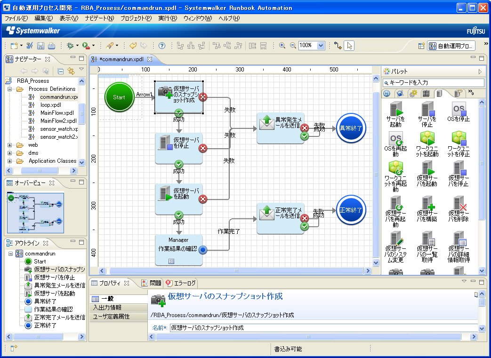491x358 pixels.
Task: Choose the ワークユニットを停止 palette icon
Action: (x=459, y=144)
